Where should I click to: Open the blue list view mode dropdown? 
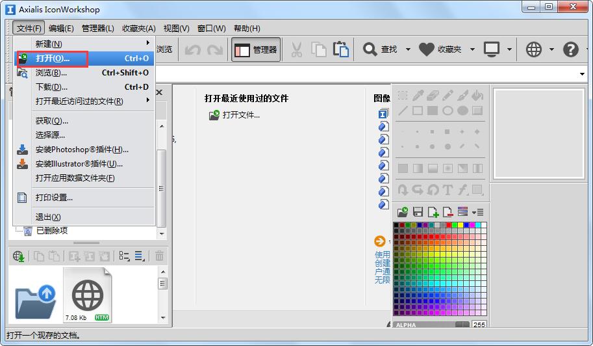click(140, 256)
